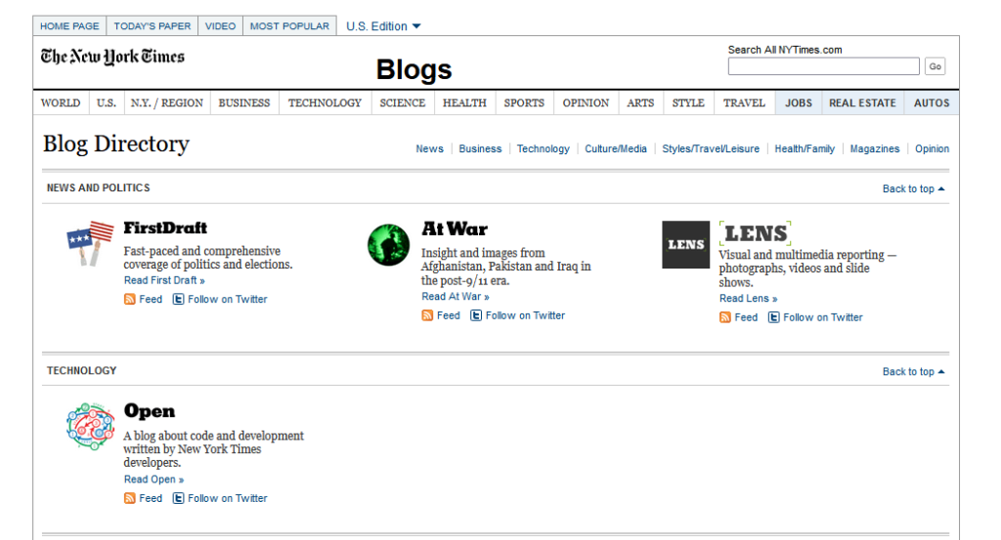
Task: Click Back to top in News and Politics
Action: click(914, 188)
